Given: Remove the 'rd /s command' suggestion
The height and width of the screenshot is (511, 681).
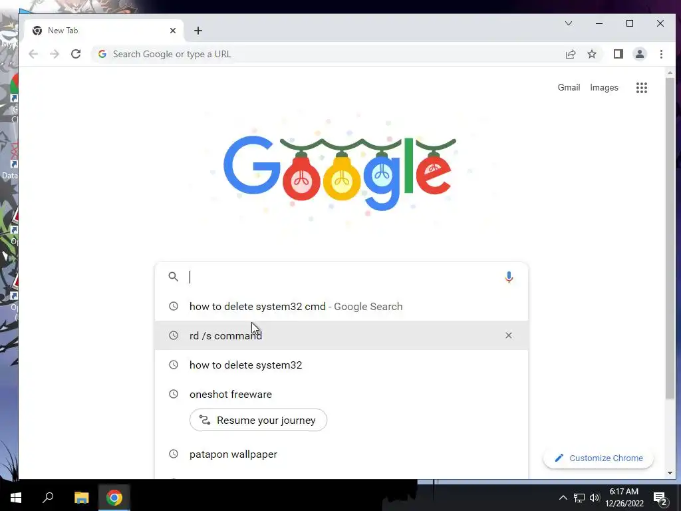Looking at the screenshot, I should 509,335.
